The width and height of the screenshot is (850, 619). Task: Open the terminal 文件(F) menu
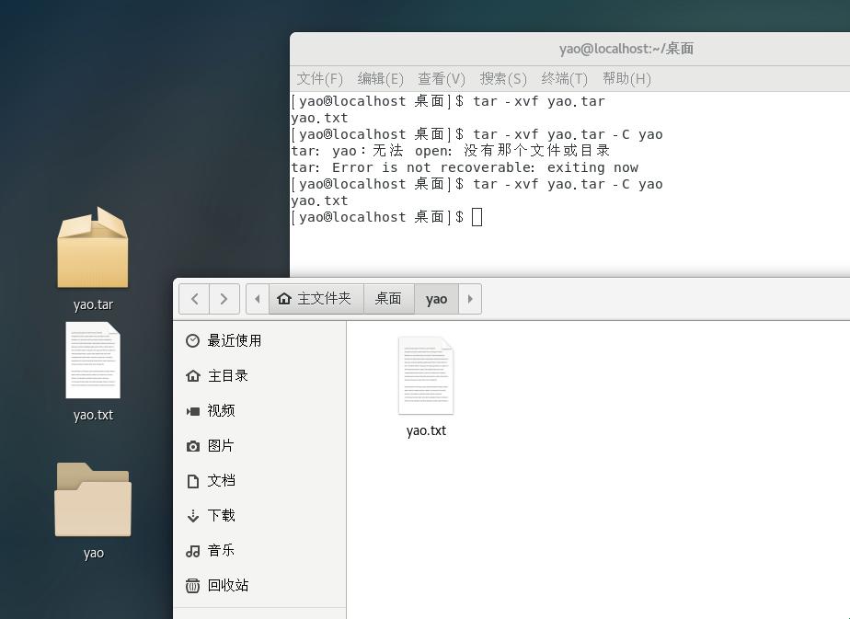pyautogui.click(x=319, y=78)
